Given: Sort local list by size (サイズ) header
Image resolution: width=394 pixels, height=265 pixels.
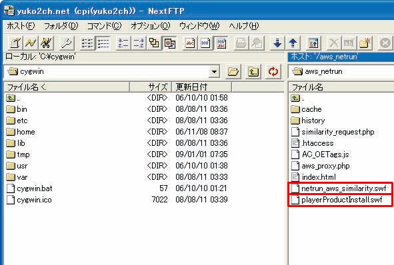Looking at the screenshot, I should 151,87.
